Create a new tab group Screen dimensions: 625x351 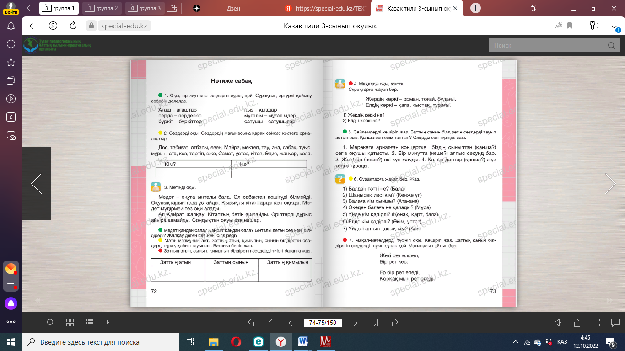click(172, 8)
